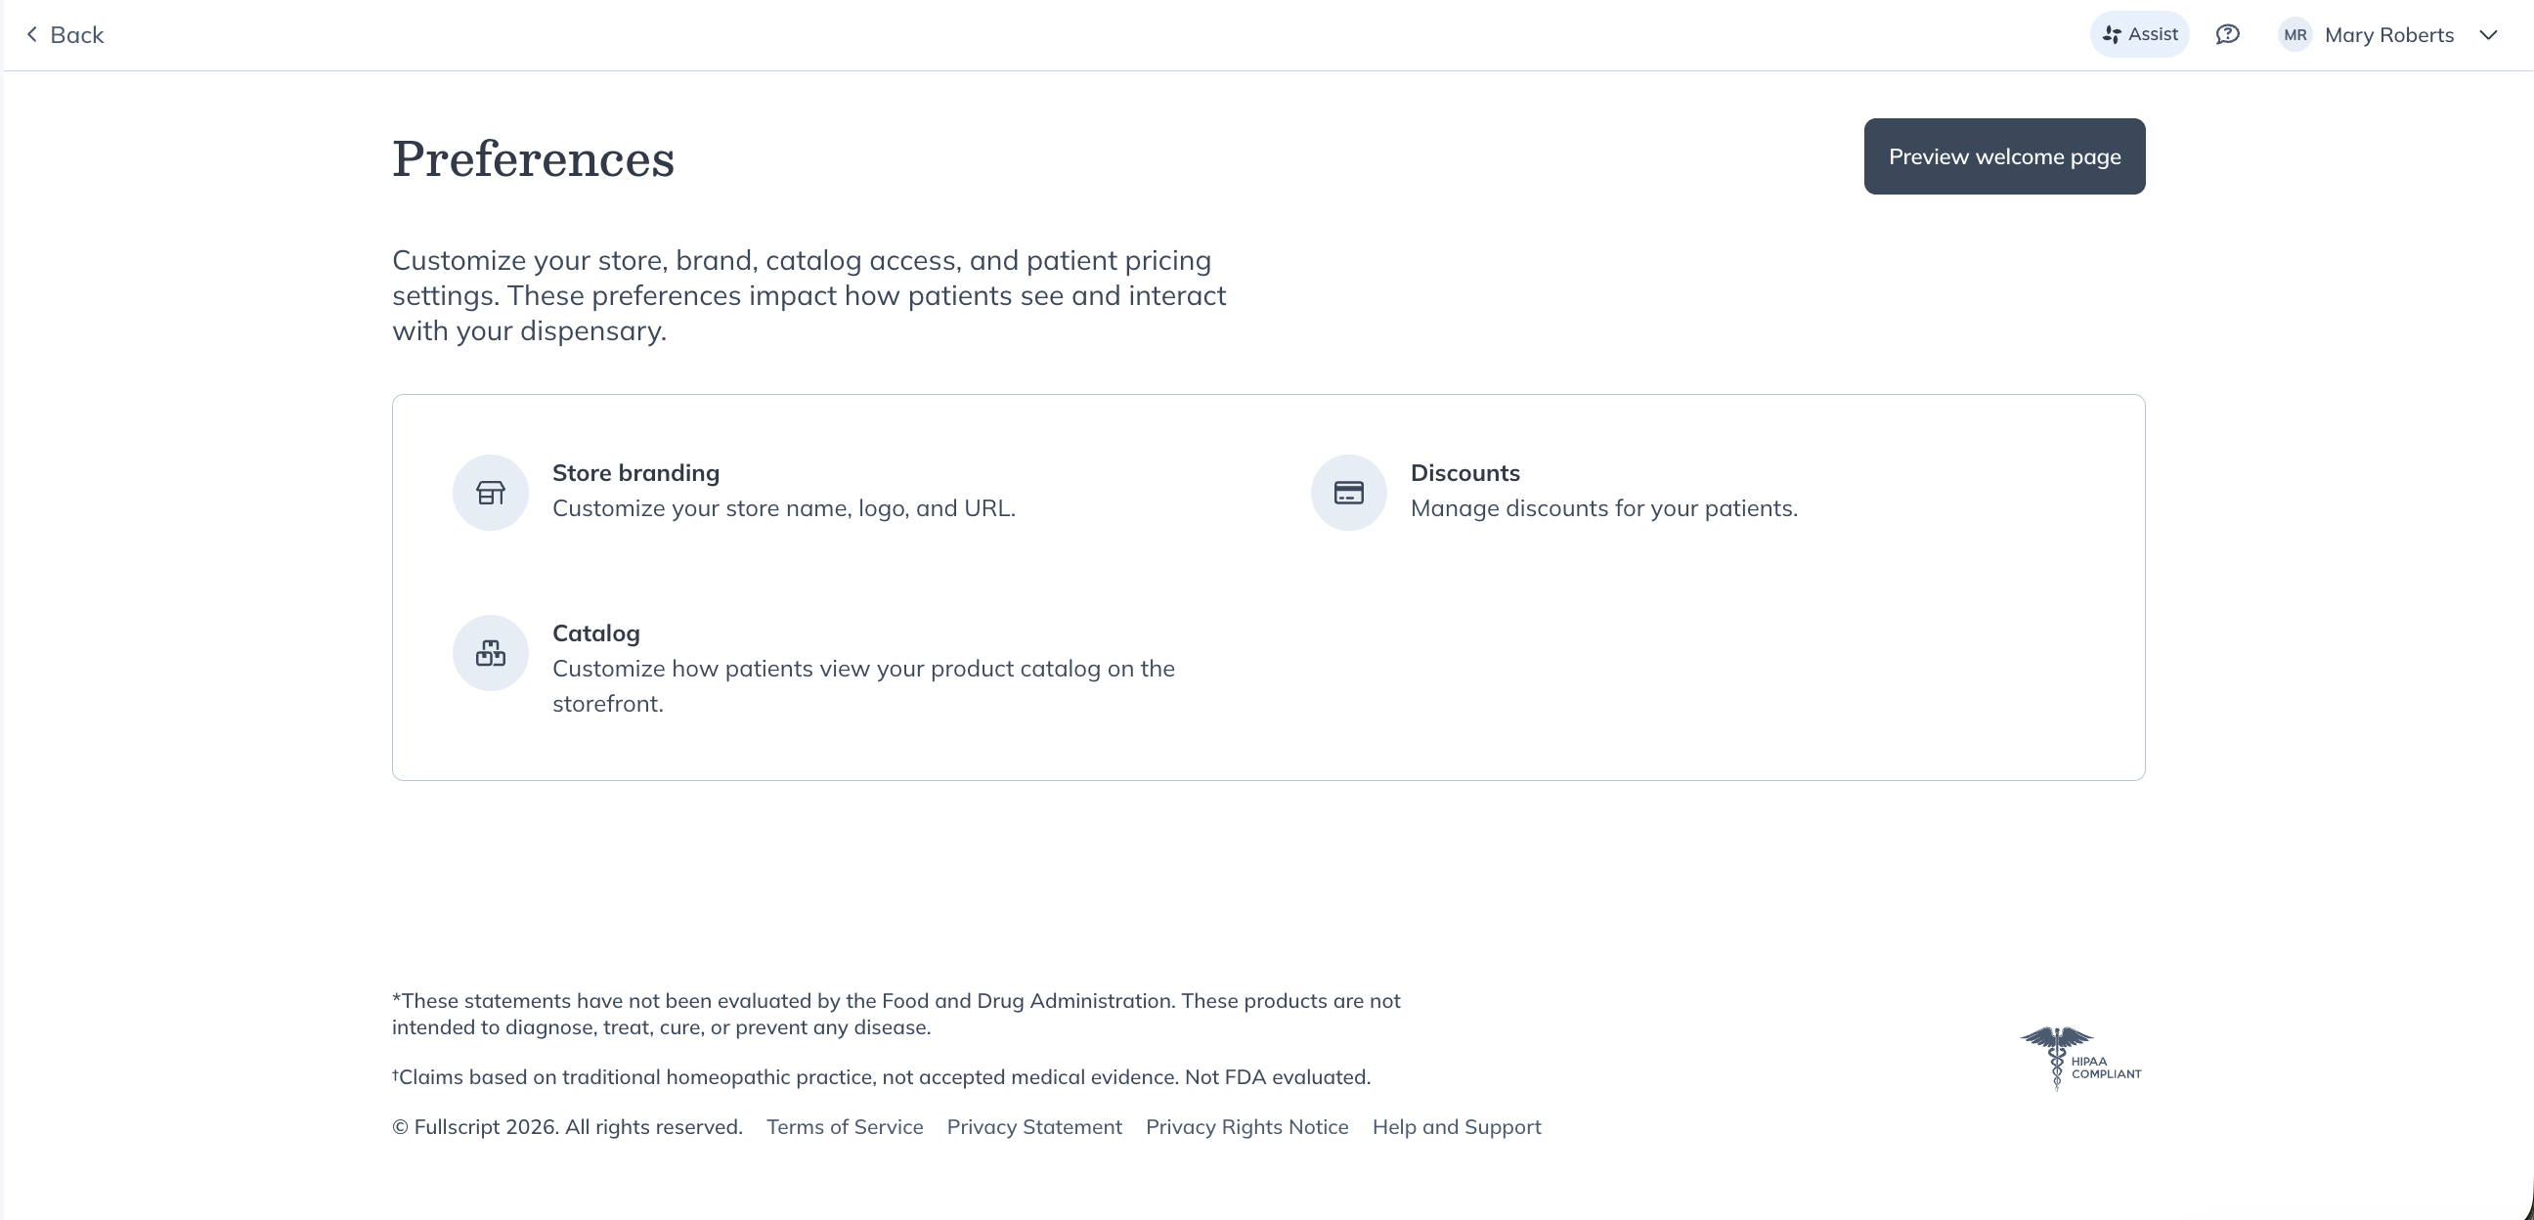Click the Assist sparkle icon

(x=2111, y=35)
